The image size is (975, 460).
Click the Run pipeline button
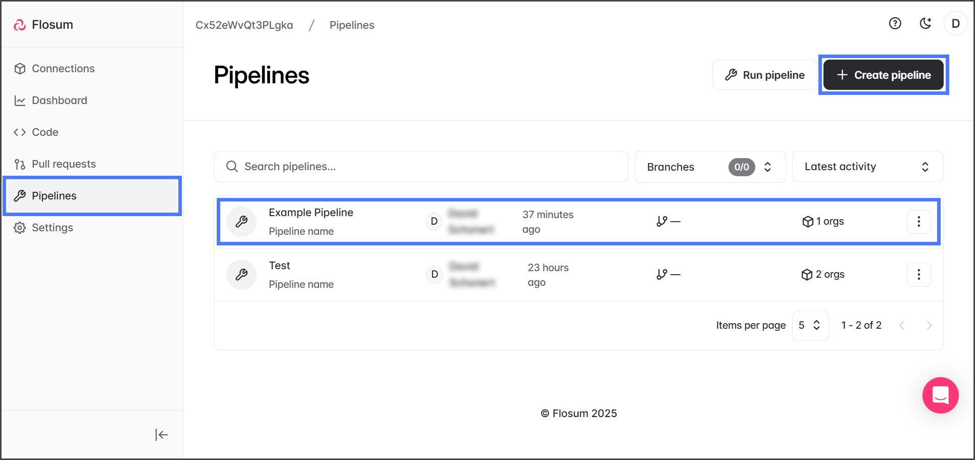(x=764, y=75)
